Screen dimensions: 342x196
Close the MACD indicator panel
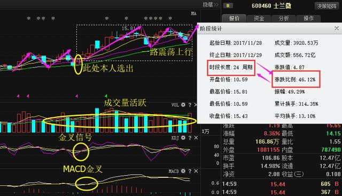[196, 171]
